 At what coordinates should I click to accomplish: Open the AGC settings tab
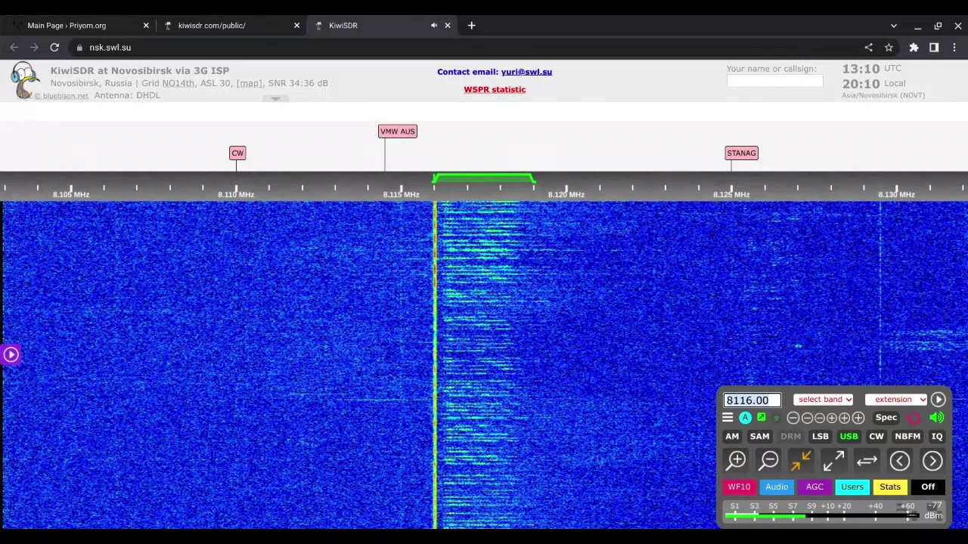[x=814, y=487]
